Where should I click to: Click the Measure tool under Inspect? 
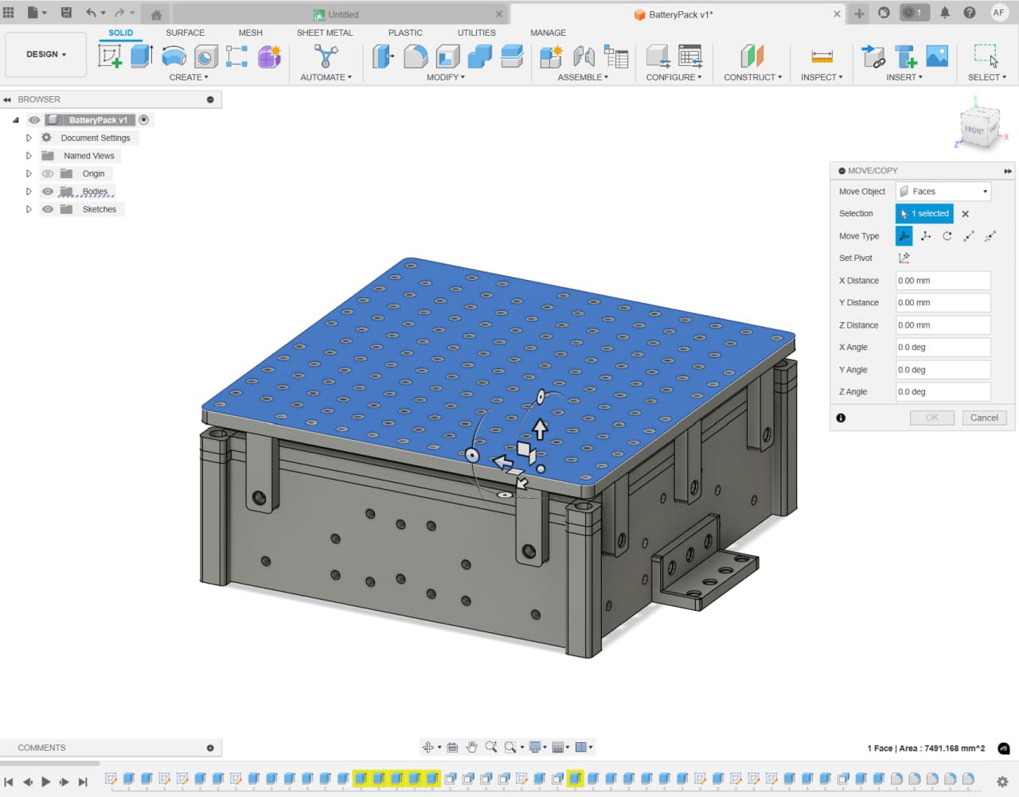822,56
